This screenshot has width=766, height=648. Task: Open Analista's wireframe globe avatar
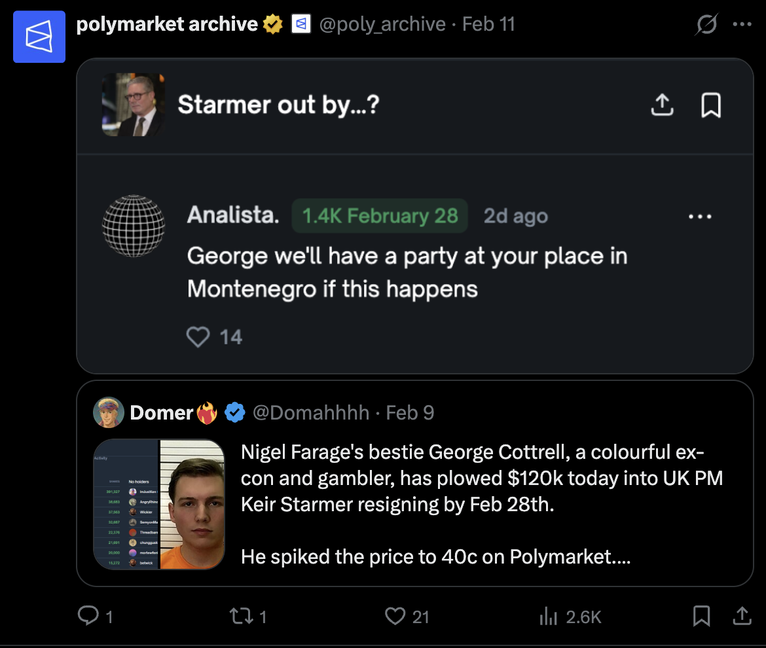point(133,226)
